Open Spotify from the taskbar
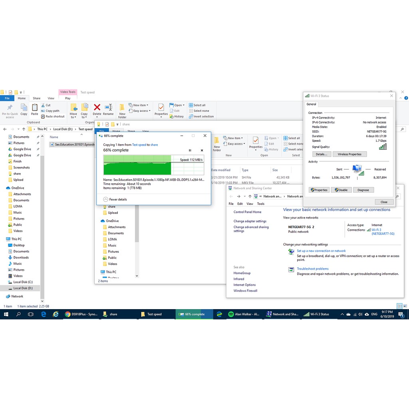The image size is (409, 409). pos(231,314)
